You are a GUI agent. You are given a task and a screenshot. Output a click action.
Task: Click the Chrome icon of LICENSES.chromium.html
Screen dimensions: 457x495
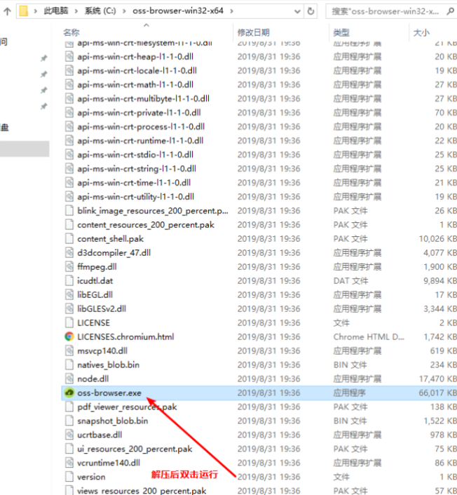[x=69, y=337]
